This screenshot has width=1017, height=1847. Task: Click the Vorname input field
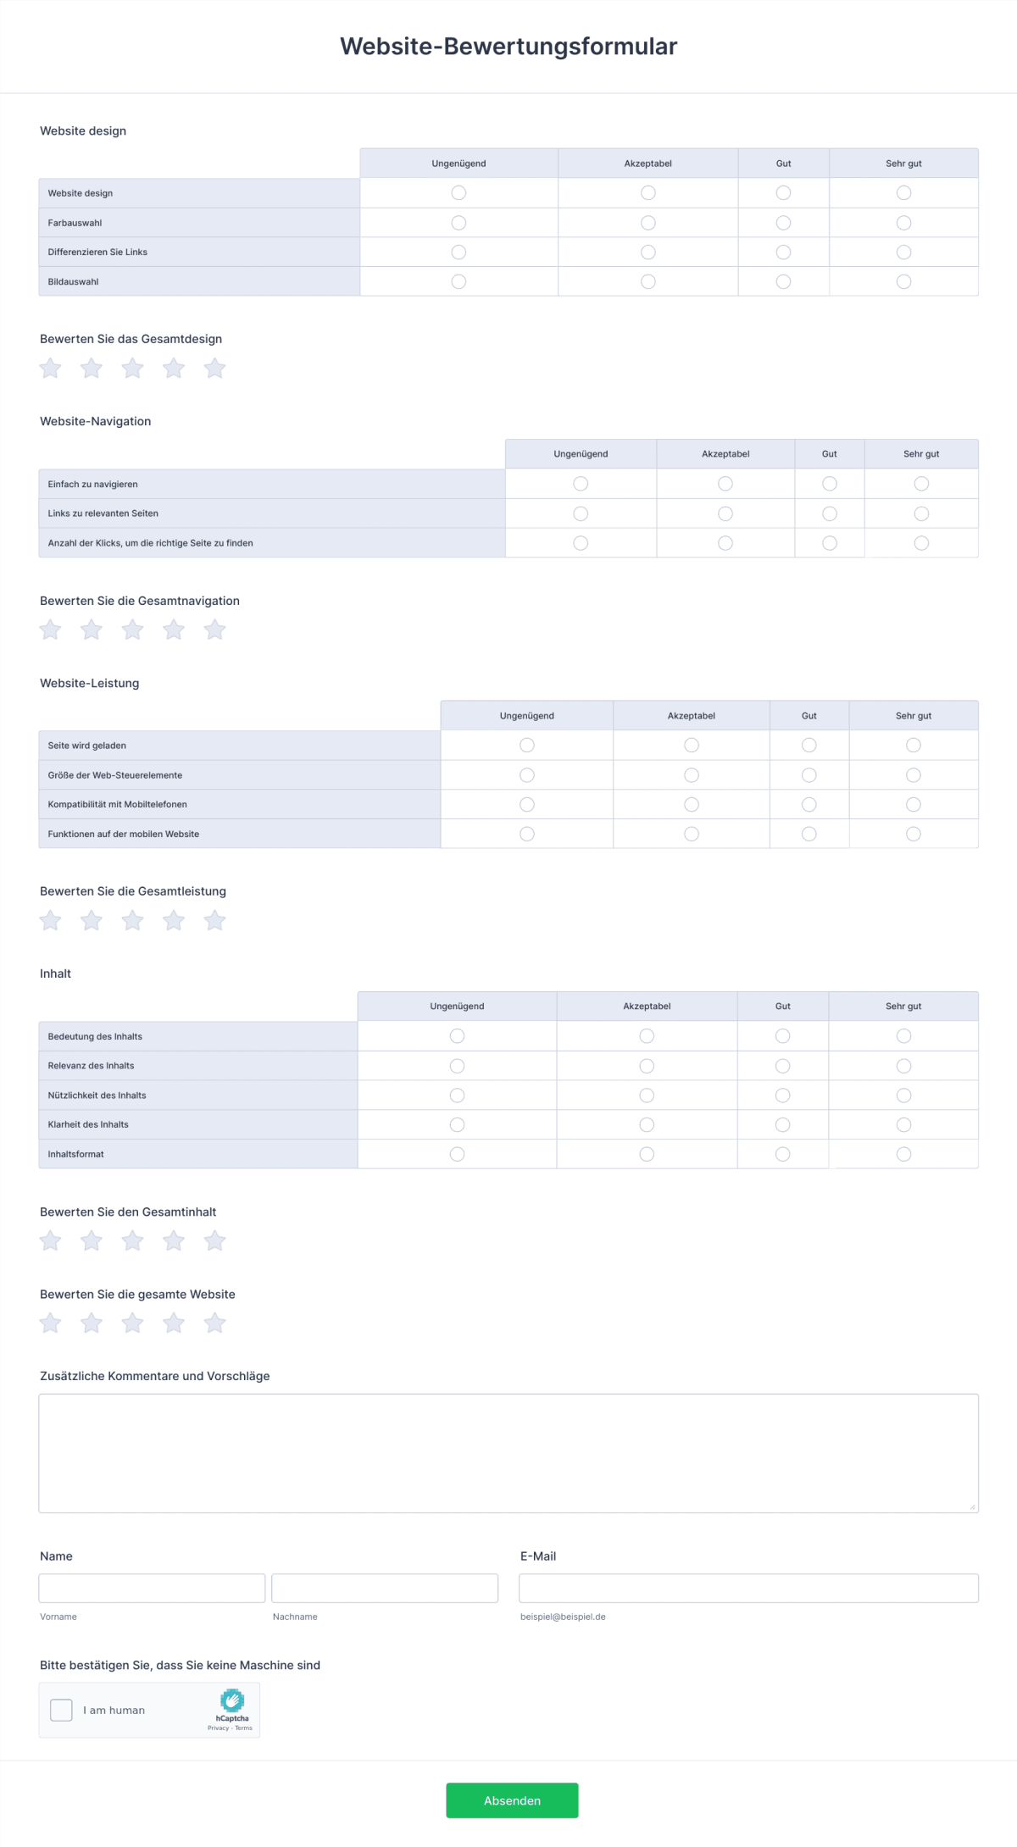151,1587
